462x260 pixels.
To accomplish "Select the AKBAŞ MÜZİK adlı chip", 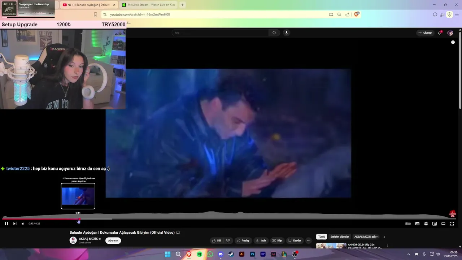I will click(x=366, y=237).
